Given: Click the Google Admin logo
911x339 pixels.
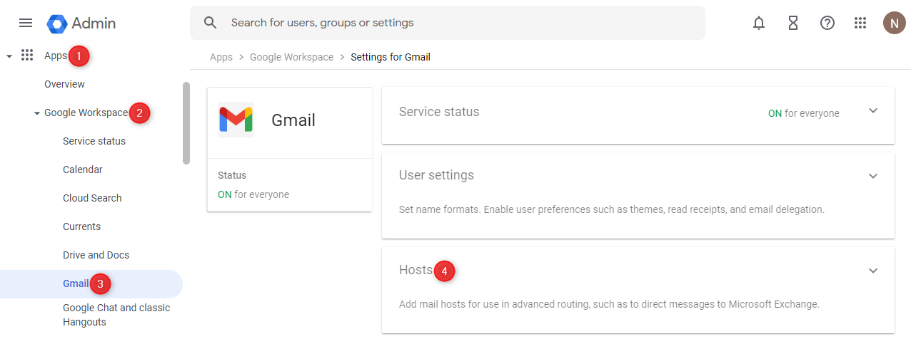Looking at the screenshot, I should 57,24.
